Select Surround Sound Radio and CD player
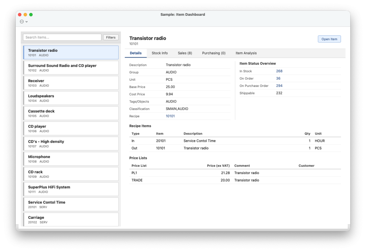Screen dimensions: 366x252 (x=71, y=68)
